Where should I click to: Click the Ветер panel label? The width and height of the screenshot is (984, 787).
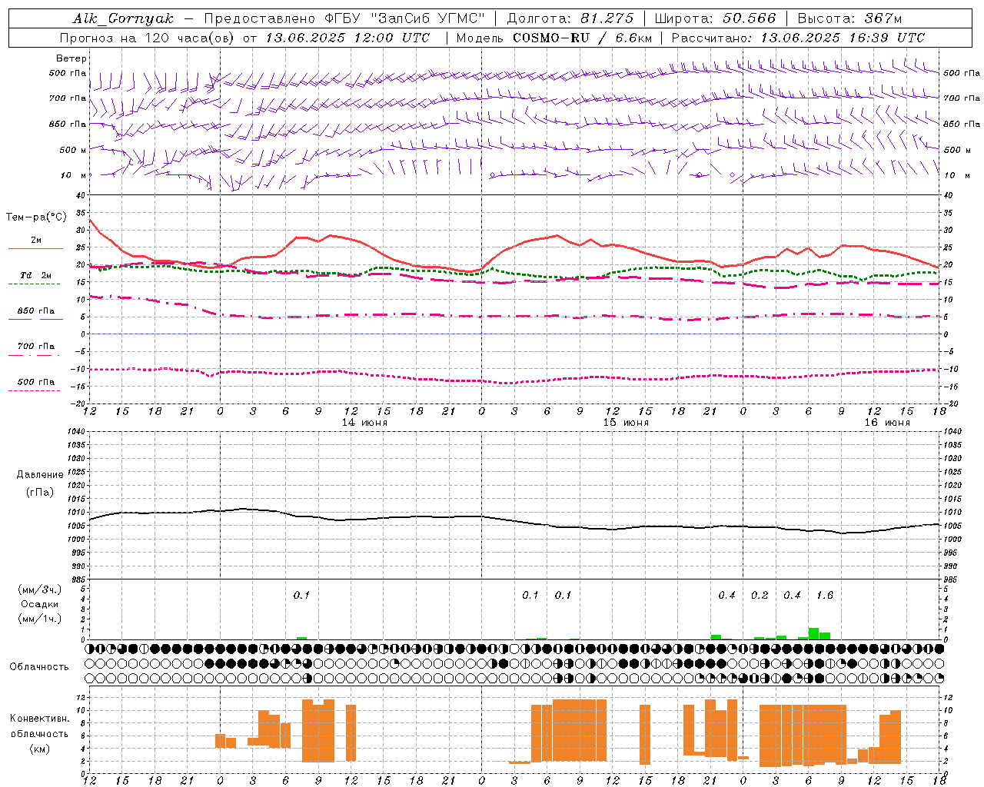point(71,58)
